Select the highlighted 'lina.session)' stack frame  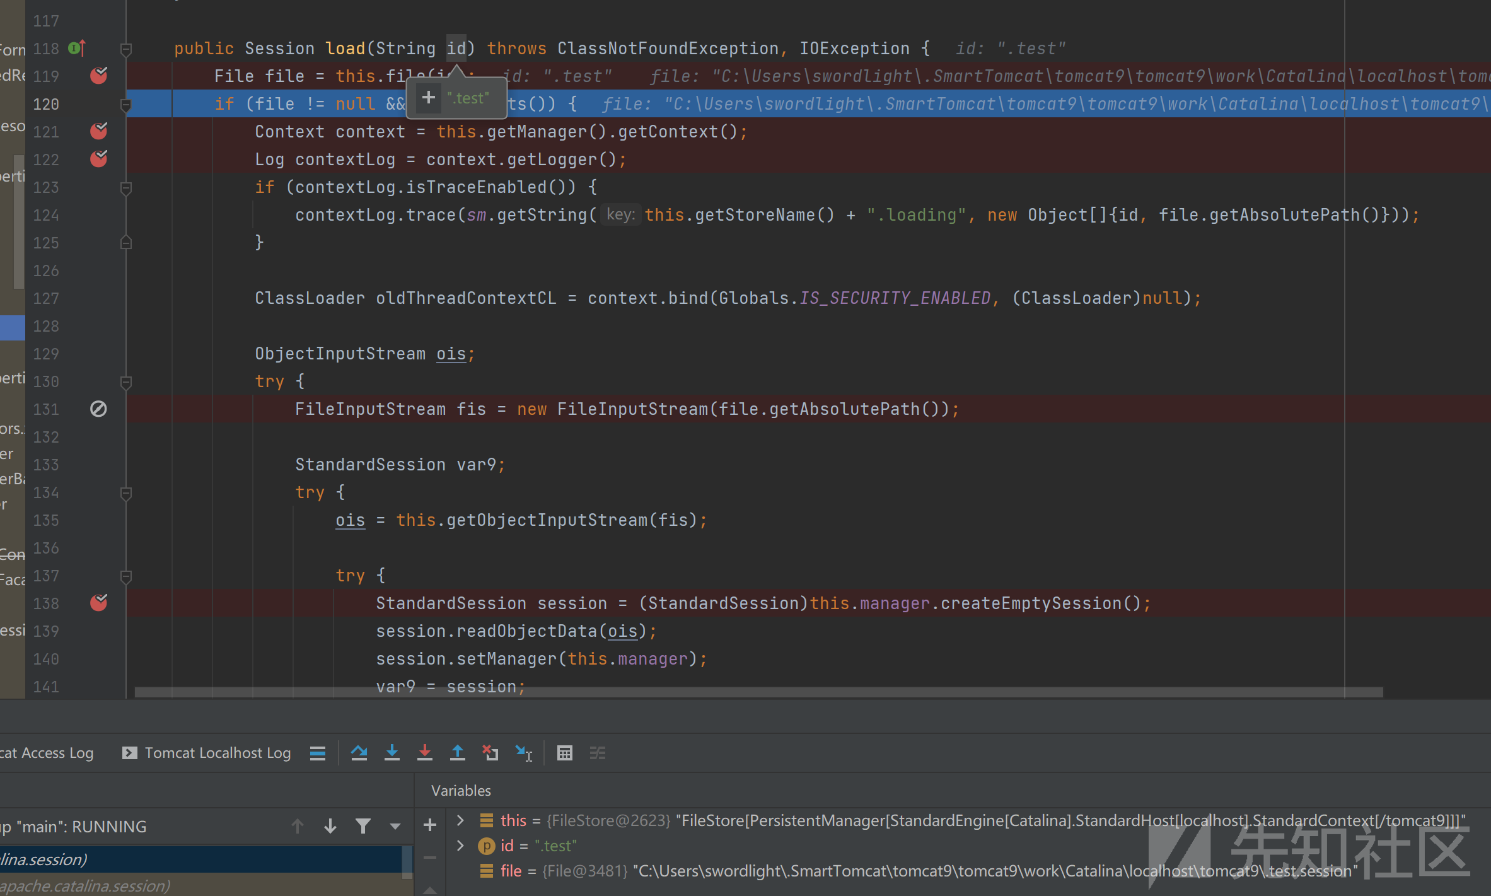[200, 859]
